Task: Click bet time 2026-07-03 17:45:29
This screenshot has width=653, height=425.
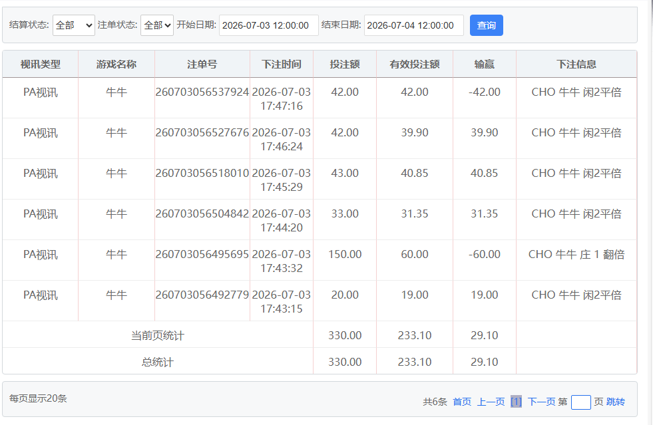Action: point(282,180)
